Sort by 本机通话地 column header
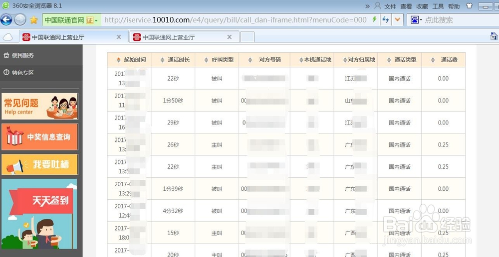499x257 pixels. point(312,59)
